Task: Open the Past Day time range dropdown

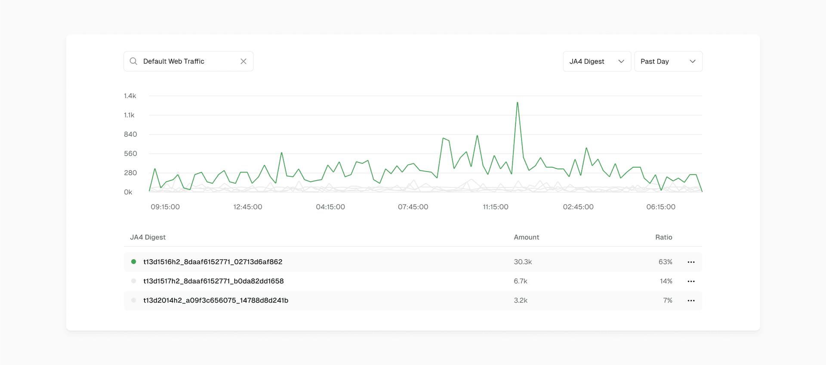Action: [668, 61]
